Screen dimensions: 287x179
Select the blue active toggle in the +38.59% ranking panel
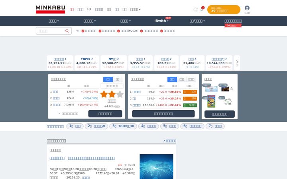pos(172,79)
